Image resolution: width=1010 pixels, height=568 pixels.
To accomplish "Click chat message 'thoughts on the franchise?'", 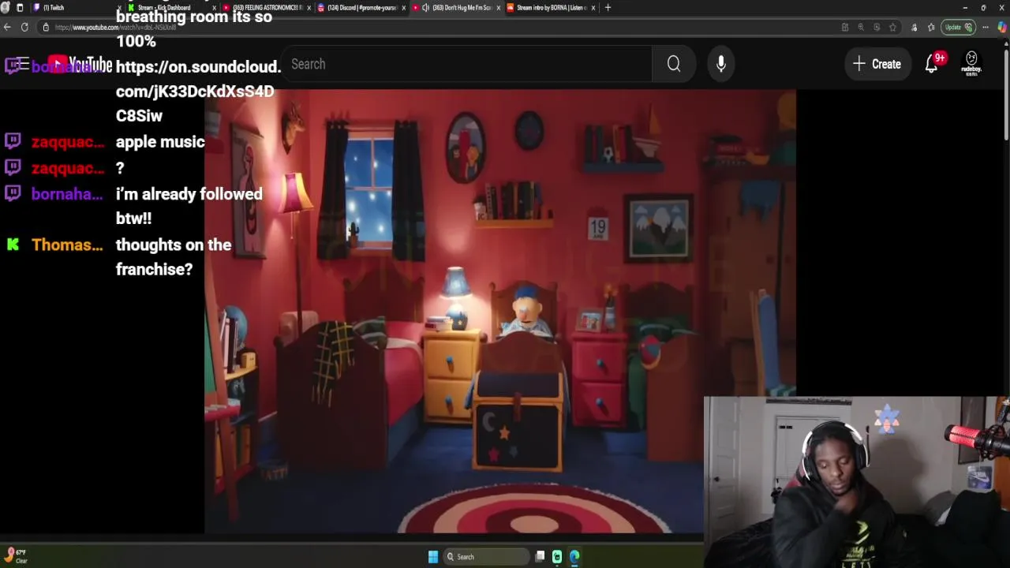I will click(x=174, y=257).
